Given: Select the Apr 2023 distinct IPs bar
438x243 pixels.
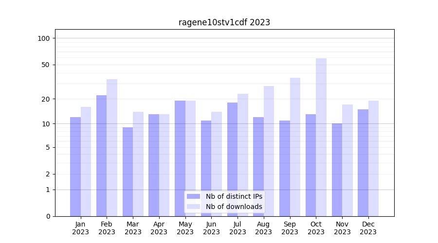Looking at the screenshot, I should (154, 165).
